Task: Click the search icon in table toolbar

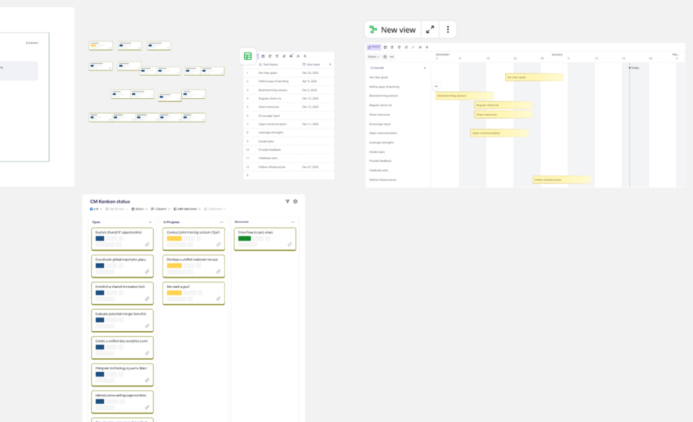Action: click(x=305, y=56)
